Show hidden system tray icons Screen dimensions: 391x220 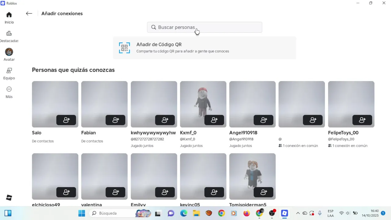[298, 213]
